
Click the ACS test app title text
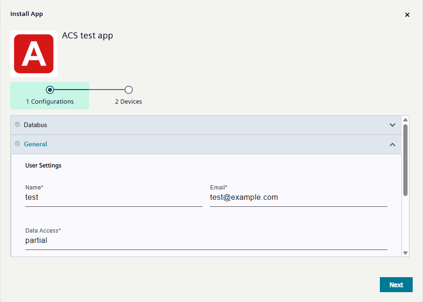point(87,35)
